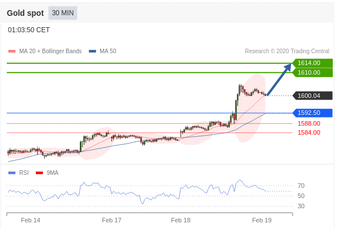The image size is (339, 232).
Task: Click the 9MA legend swatch
Action: [40, 173]
